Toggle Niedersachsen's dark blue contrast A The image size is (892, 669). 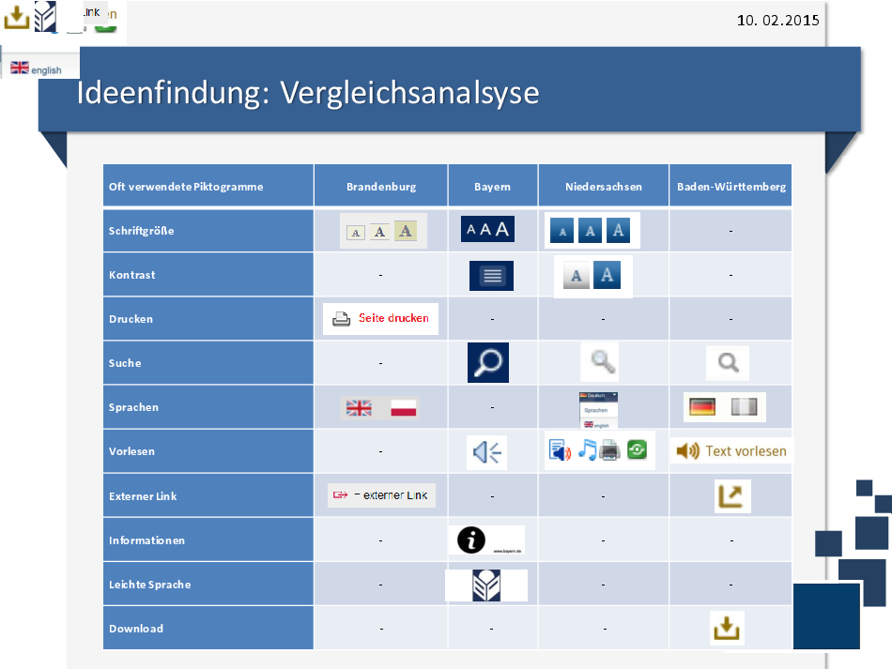point(607,276)
